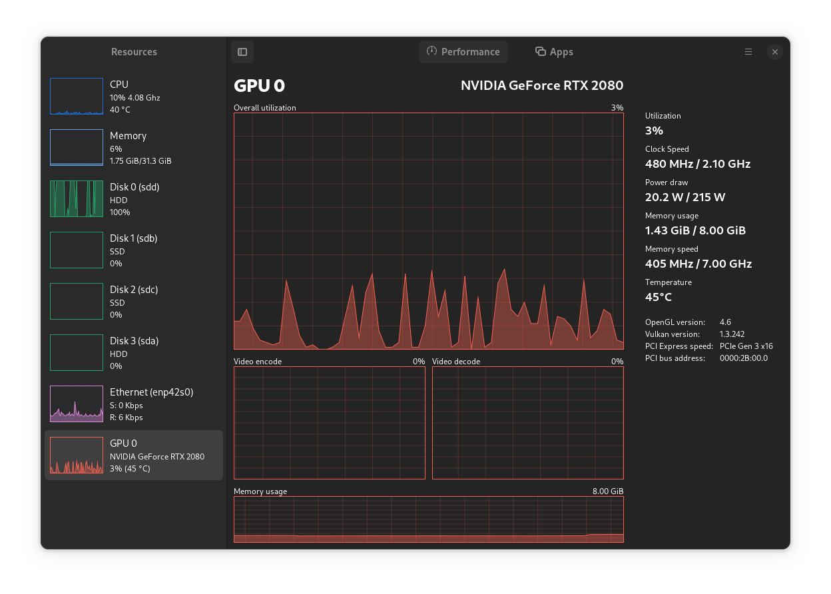Switch to the Apps tab
The width and height of the screenshot is (831, 594).
point(554,52)
